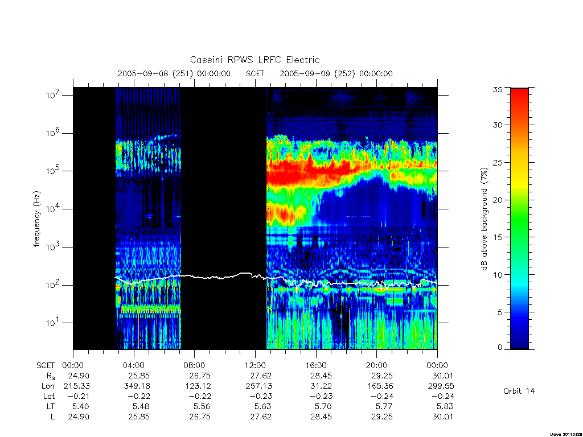
Task: Click the longitude value '165.36'
Action: tap(380, 386)
